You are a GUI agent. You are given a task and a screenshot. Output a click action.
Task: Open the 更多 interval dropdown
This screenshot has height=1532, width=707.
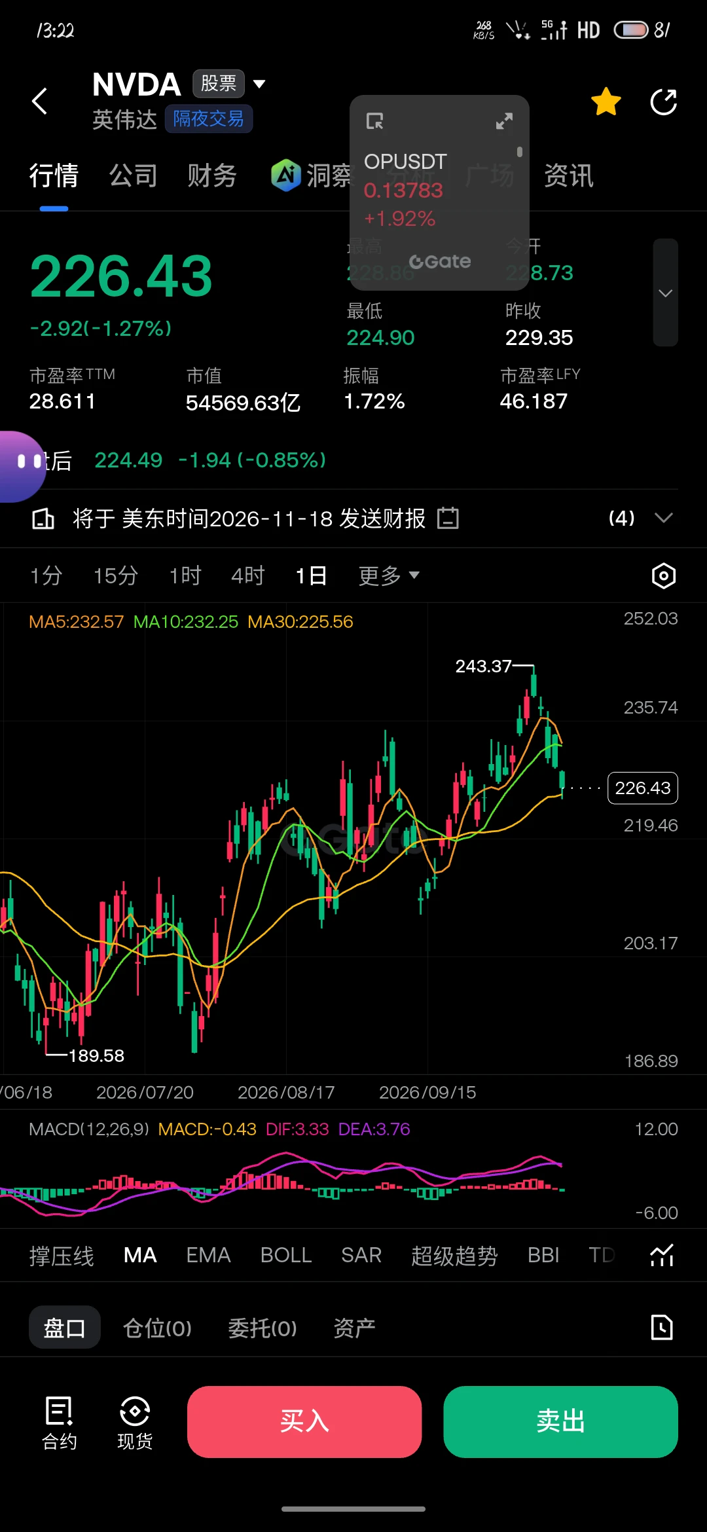(x=389, y=575)
